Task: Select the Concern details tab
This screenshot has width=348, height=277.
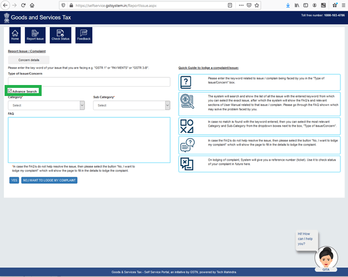Action: (x=29, y=60)
